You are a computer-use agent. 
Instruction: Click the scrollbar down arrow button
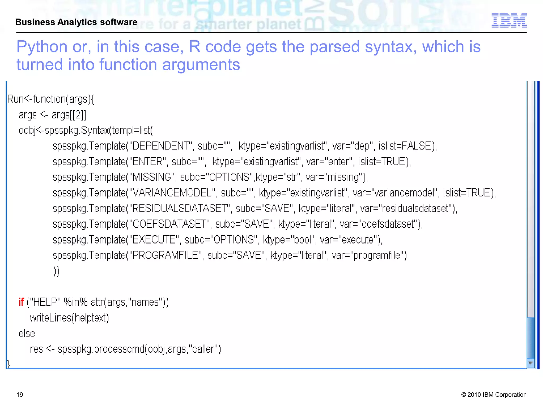[x=531, y=363]
